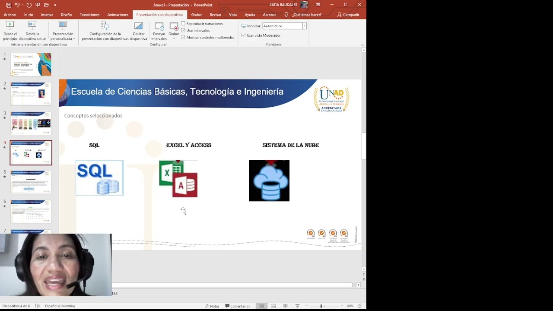Screen dimensions: 553x311
Task: Click the zoom slider handle
Action: 321,306
